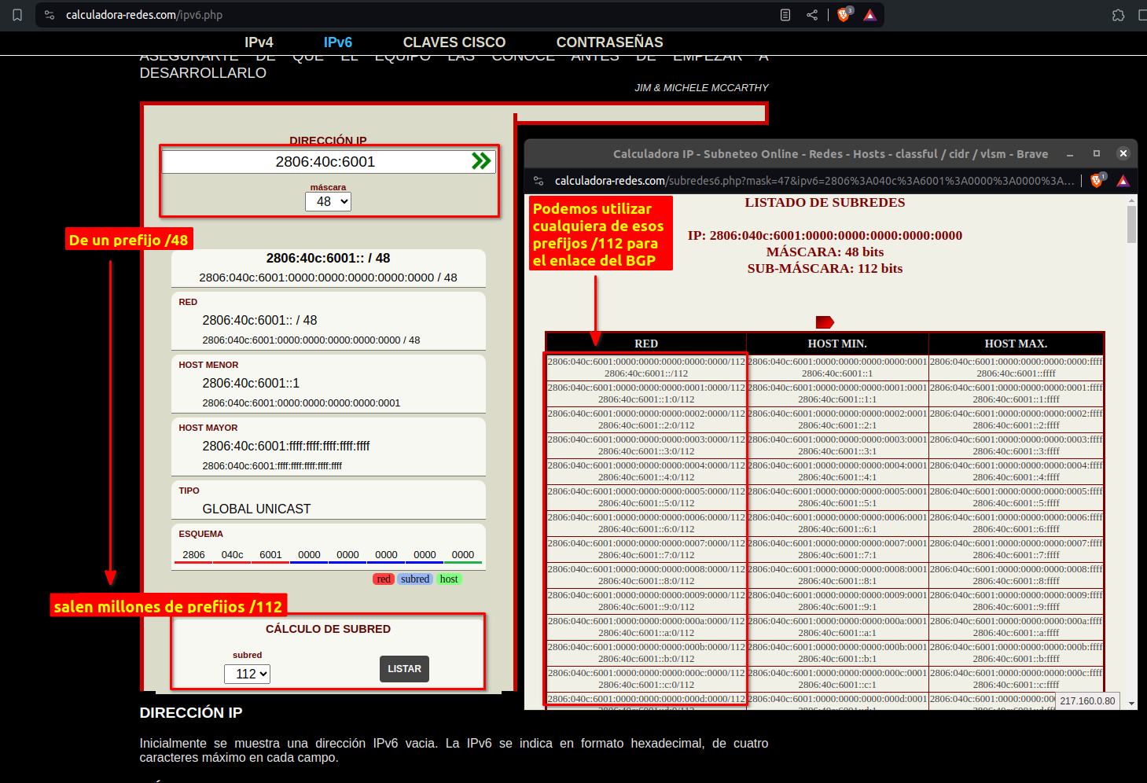Click the popup's vertical scrollbar thumb

click(x=1131, y=224)
